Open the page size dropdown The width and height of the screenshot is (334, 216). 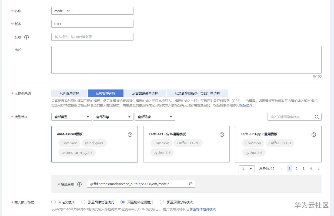[x=247, y=169]
